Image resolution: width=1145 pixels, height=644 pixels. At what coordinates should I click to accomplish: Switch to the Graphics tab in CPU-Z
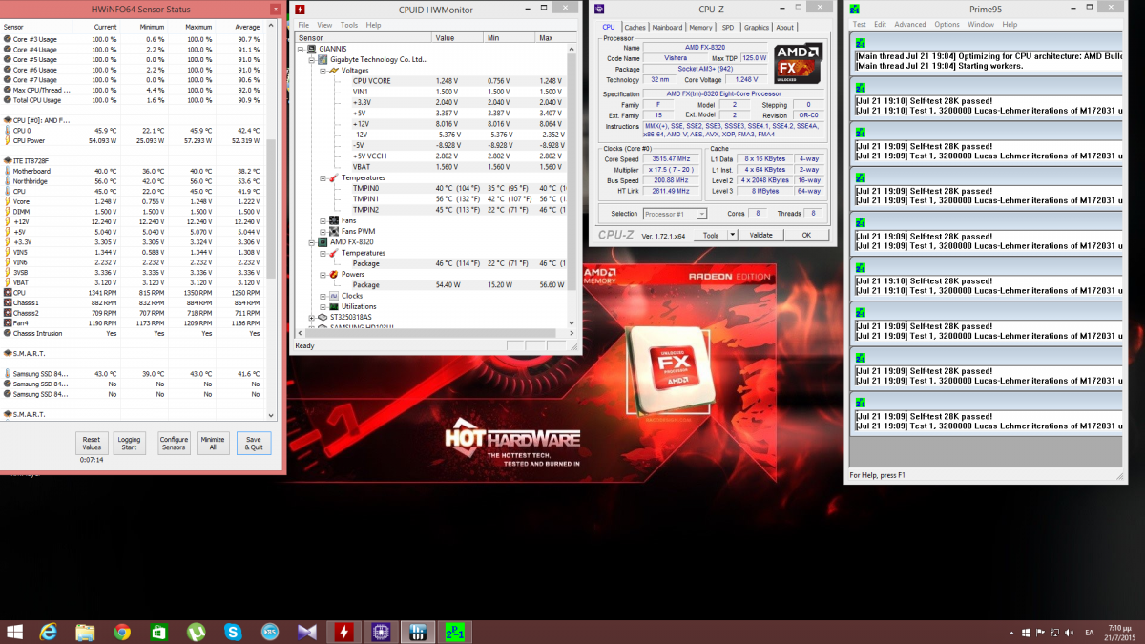point(757,28)
